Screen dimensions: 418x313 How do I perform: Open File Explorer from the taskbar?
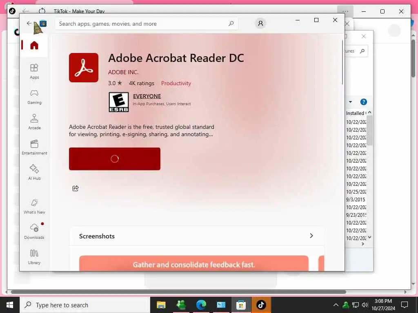click(x=161, y=305)
